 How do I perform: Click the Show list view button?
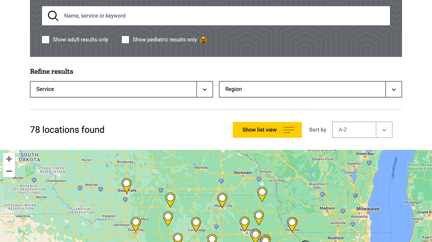(x=267, y=130)
